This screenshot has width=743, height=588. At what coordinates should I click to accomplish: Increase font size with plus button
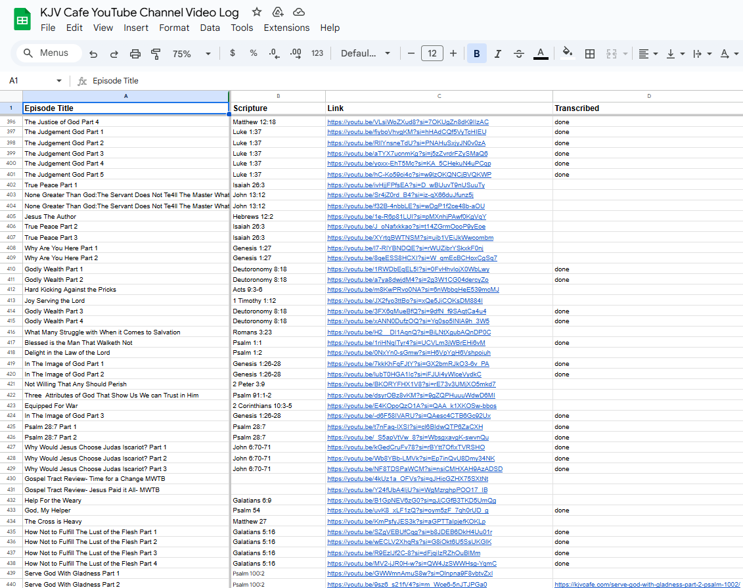(x=453, y=53)
